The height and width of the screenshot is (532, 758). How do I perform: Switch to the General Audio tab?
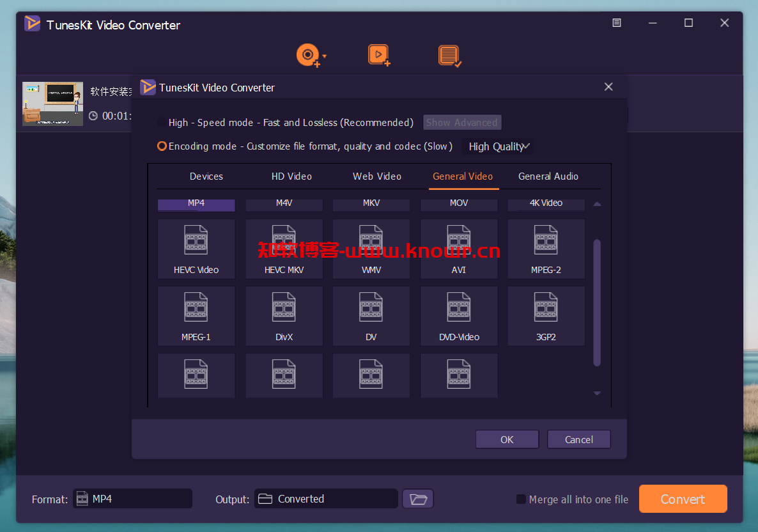548,176
